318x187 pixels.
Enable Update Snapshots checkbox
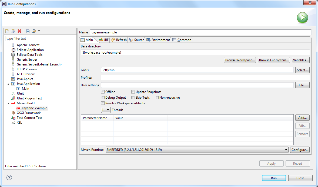tap(133, 92)
